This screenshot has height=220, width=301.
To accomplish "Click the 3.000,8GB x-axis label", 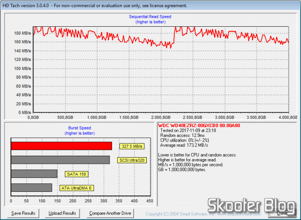I will coord(224,117).
